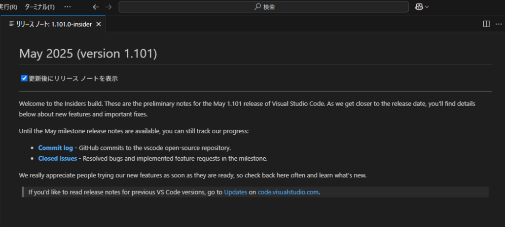Open the editor's more actions menu
Viewport: 505px width, 227px height.
click(498, 24)
